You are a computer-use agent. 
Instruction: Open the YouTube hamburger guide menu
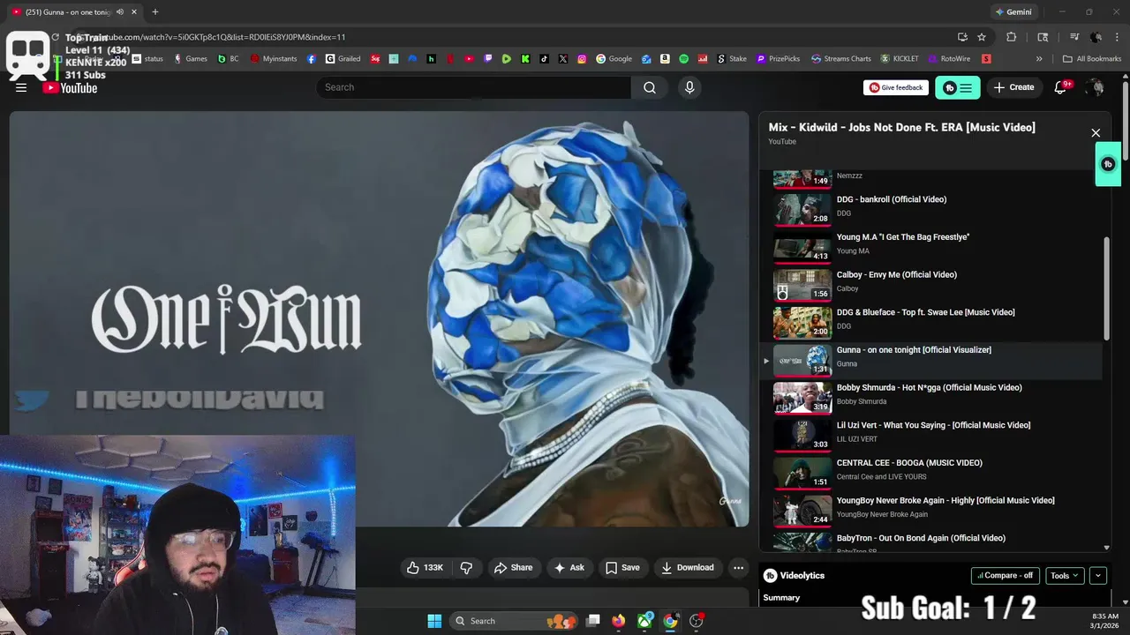(21, 87)
